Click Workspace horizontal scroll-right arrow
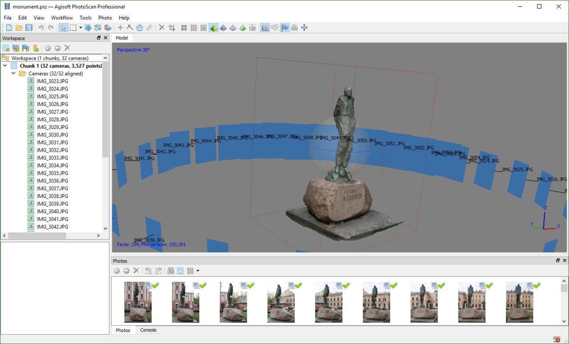The height and width of the screenshot is (344, 569). 99,236
